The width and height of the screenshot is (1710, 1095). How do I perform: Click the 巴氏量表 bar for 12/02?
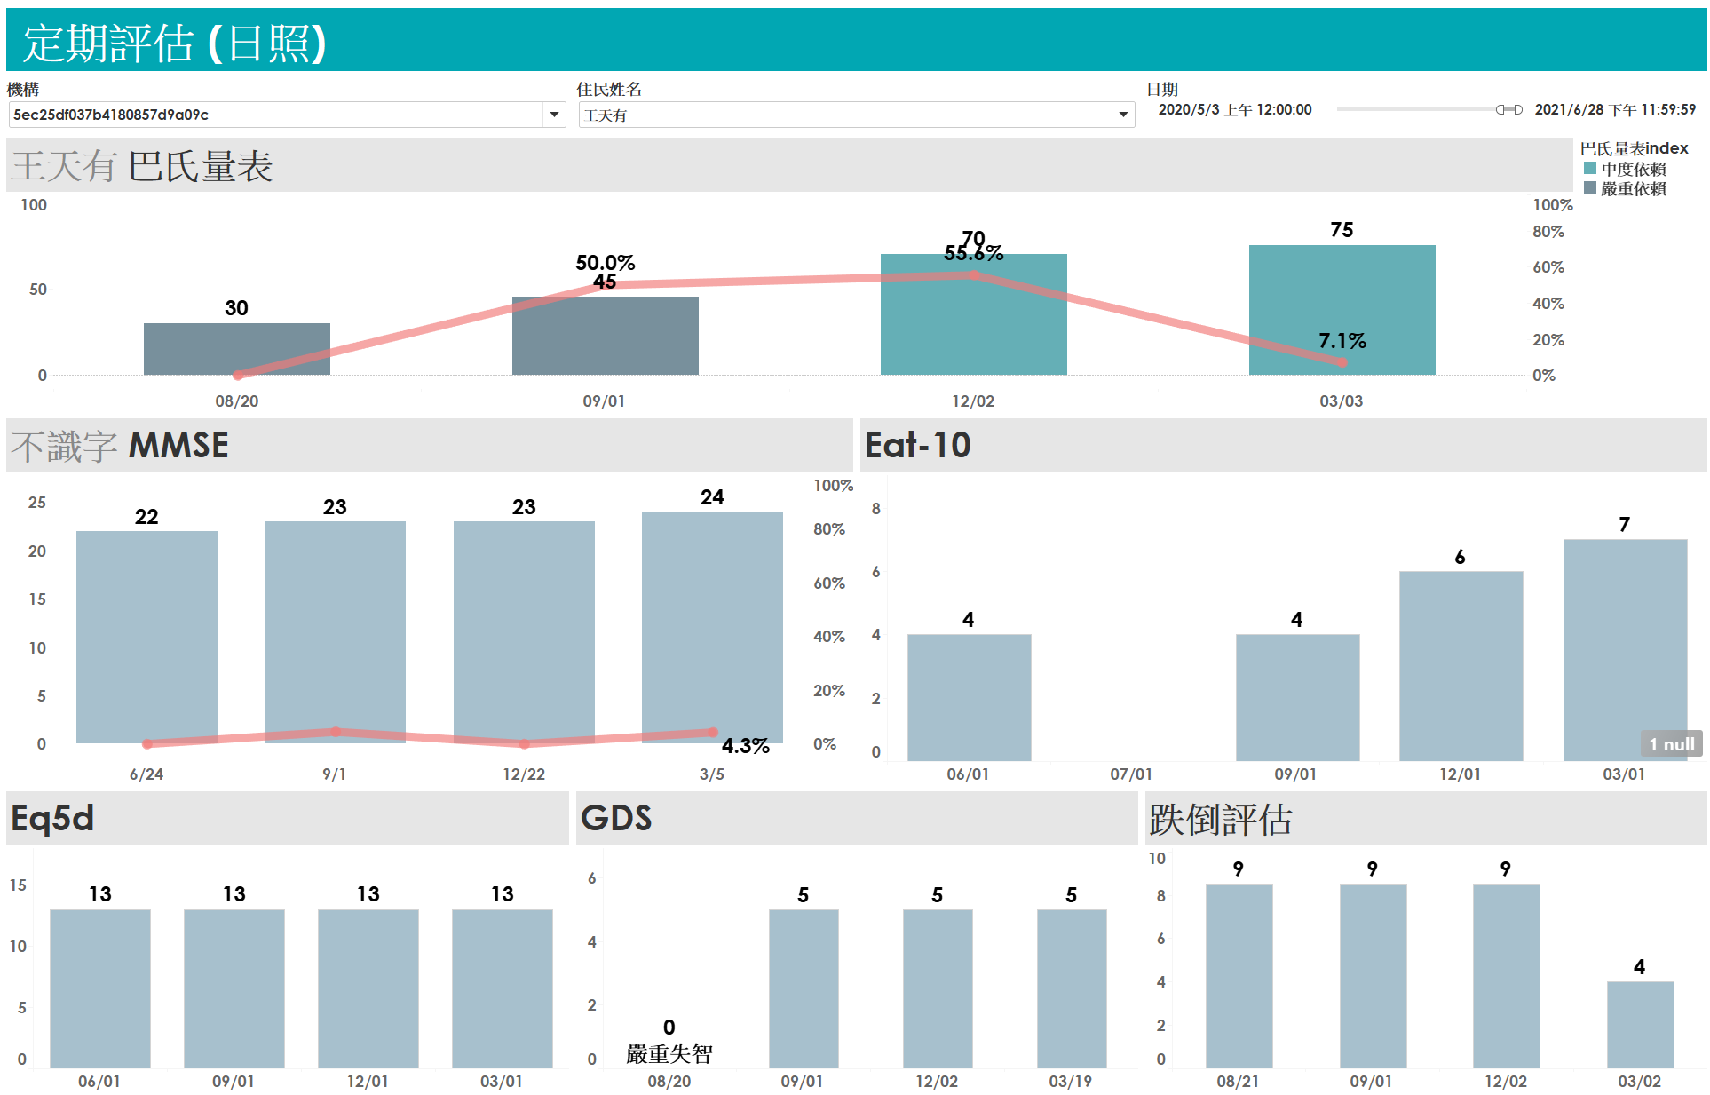[974, 314]
